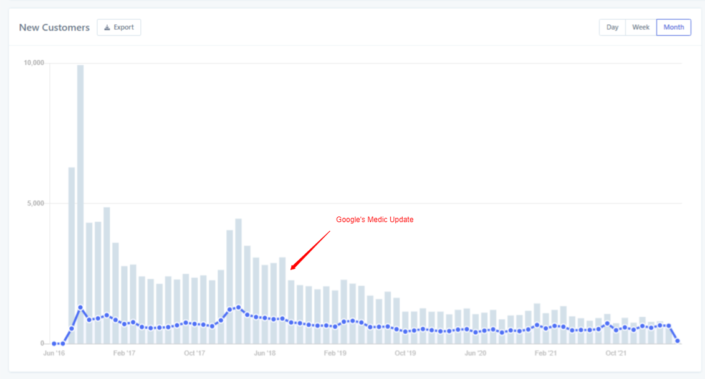The image size is (705, 379).
Task: Click the red arrow annotation
Action: tap(310, 251)
